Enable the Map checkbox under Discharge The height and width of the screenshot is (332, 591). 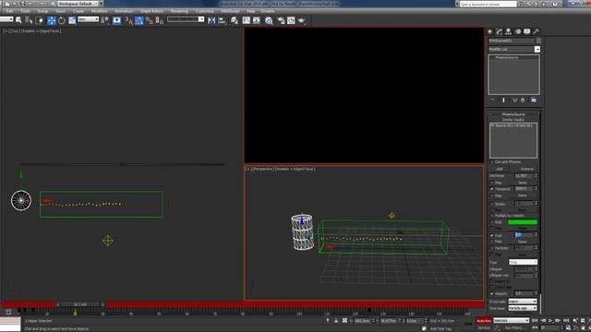(x=492, y=183)
